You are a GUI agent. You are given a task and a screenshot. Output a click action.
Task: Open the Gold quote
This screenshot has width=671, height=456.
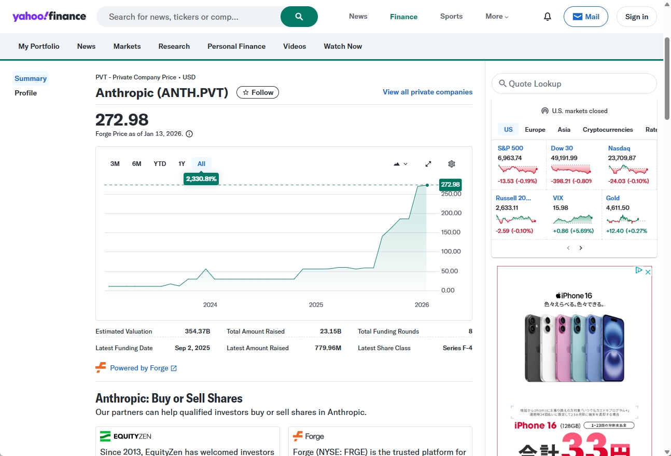coord(613,198)
